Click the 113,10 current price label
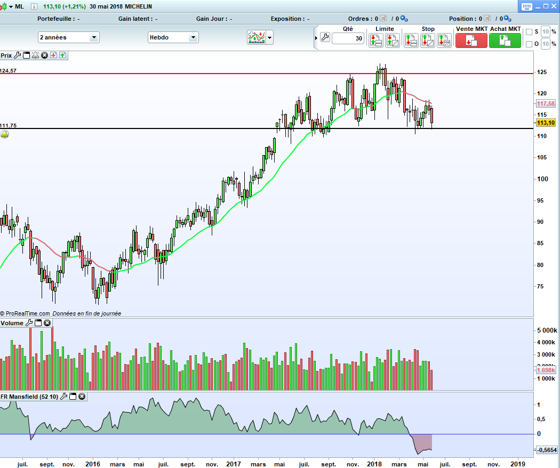560x468 pixels. (546, 123)
